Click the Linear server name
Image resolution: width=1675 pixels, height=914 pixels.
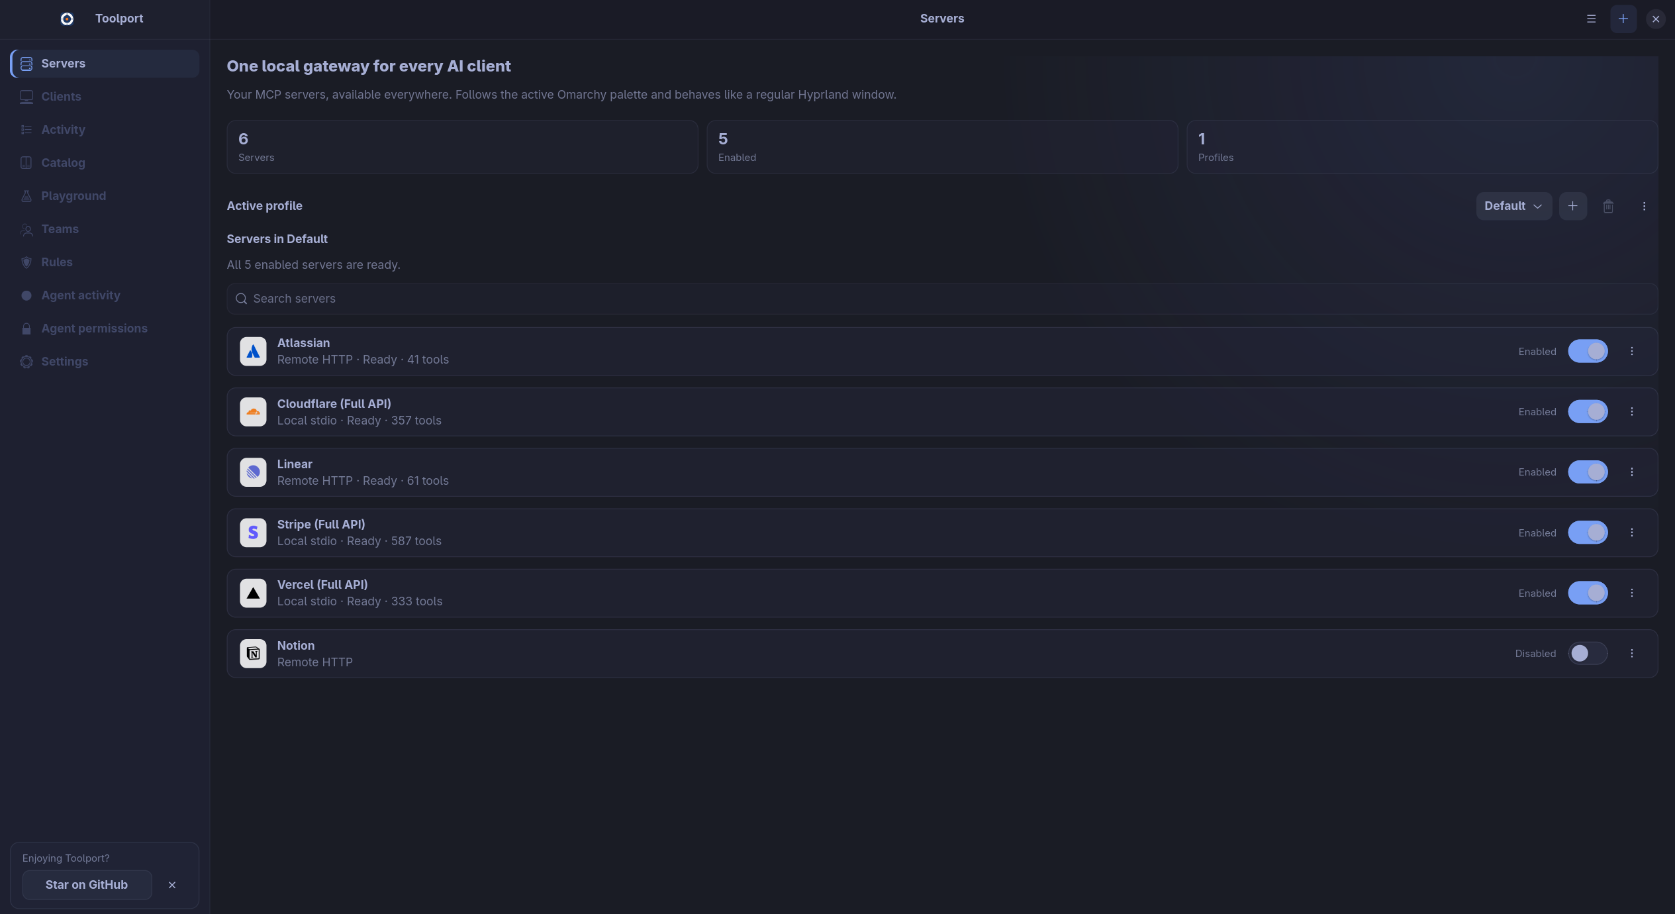pos(295,464)
